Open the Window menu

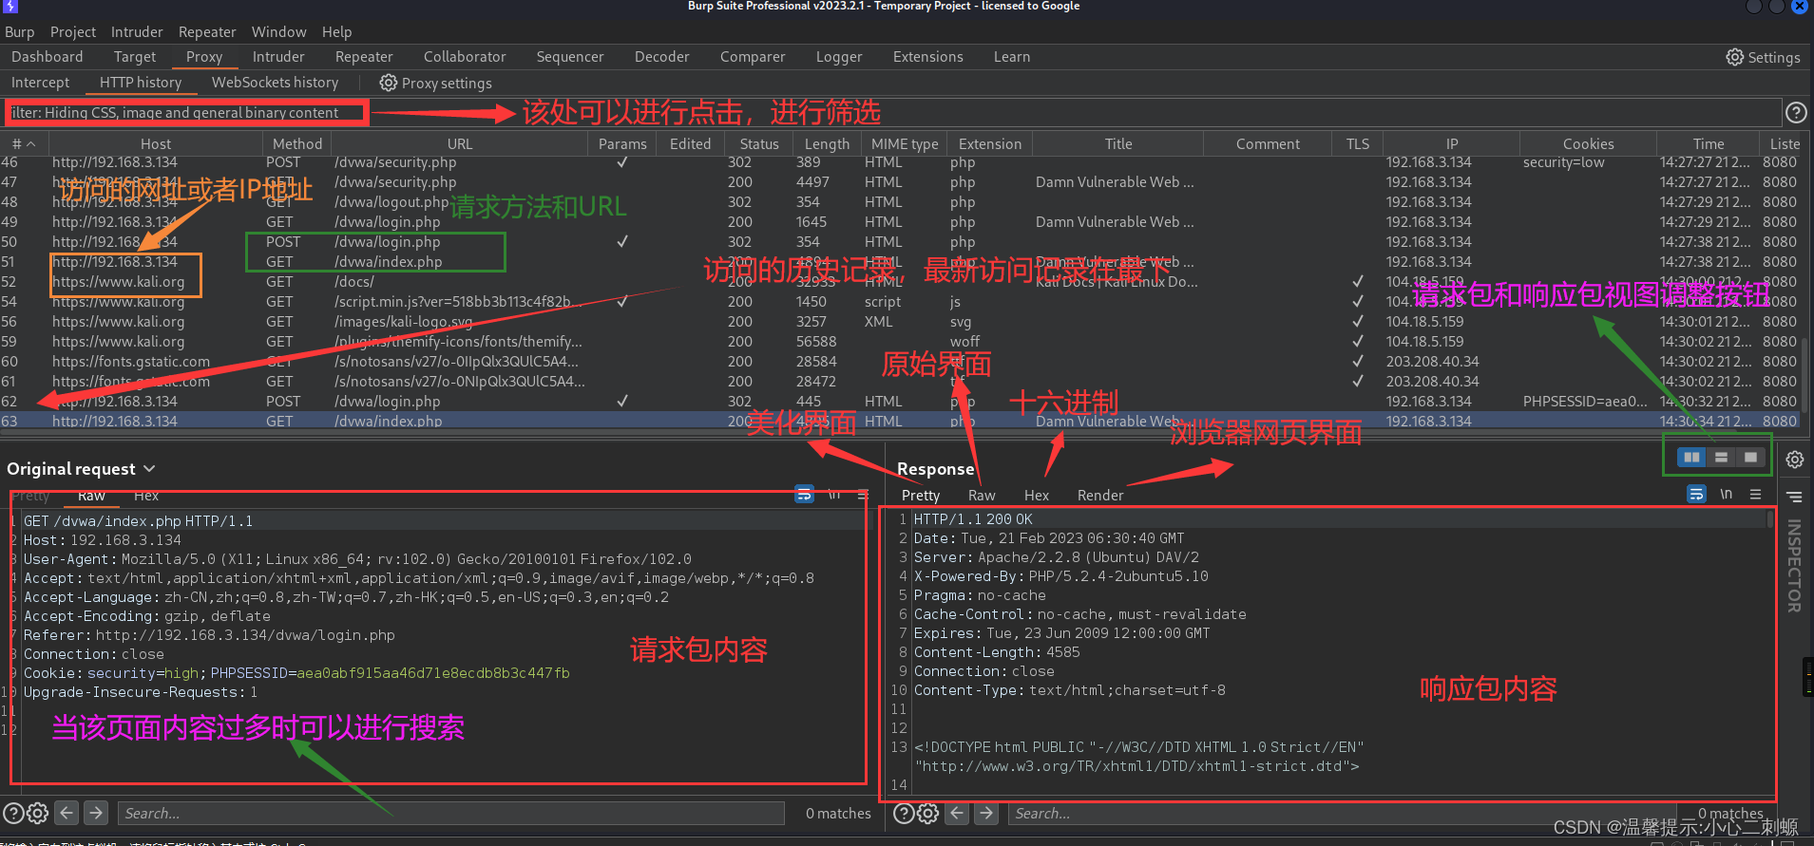coord(278,32)
